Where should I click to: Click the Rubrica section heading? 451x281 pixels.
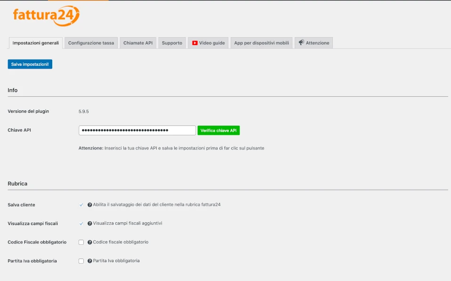click(x=17, y=183)
